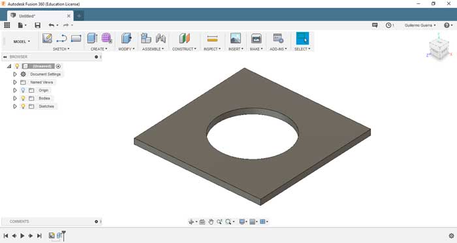Click the Measure inspect icon
Image resolution: width=457 pixels, height=243 pixels.
tap(212, 39)
